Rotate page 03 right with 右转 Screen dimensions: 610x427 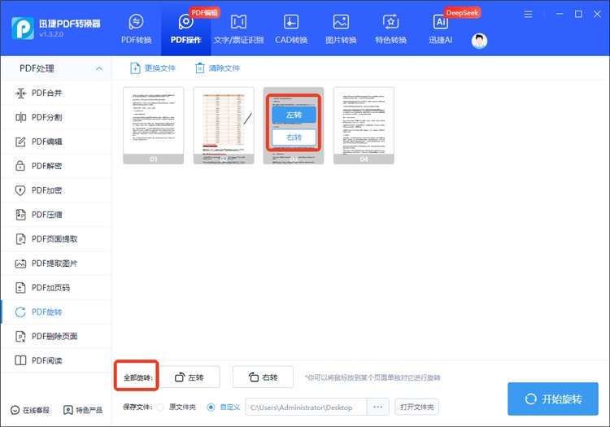pos(294,137)
